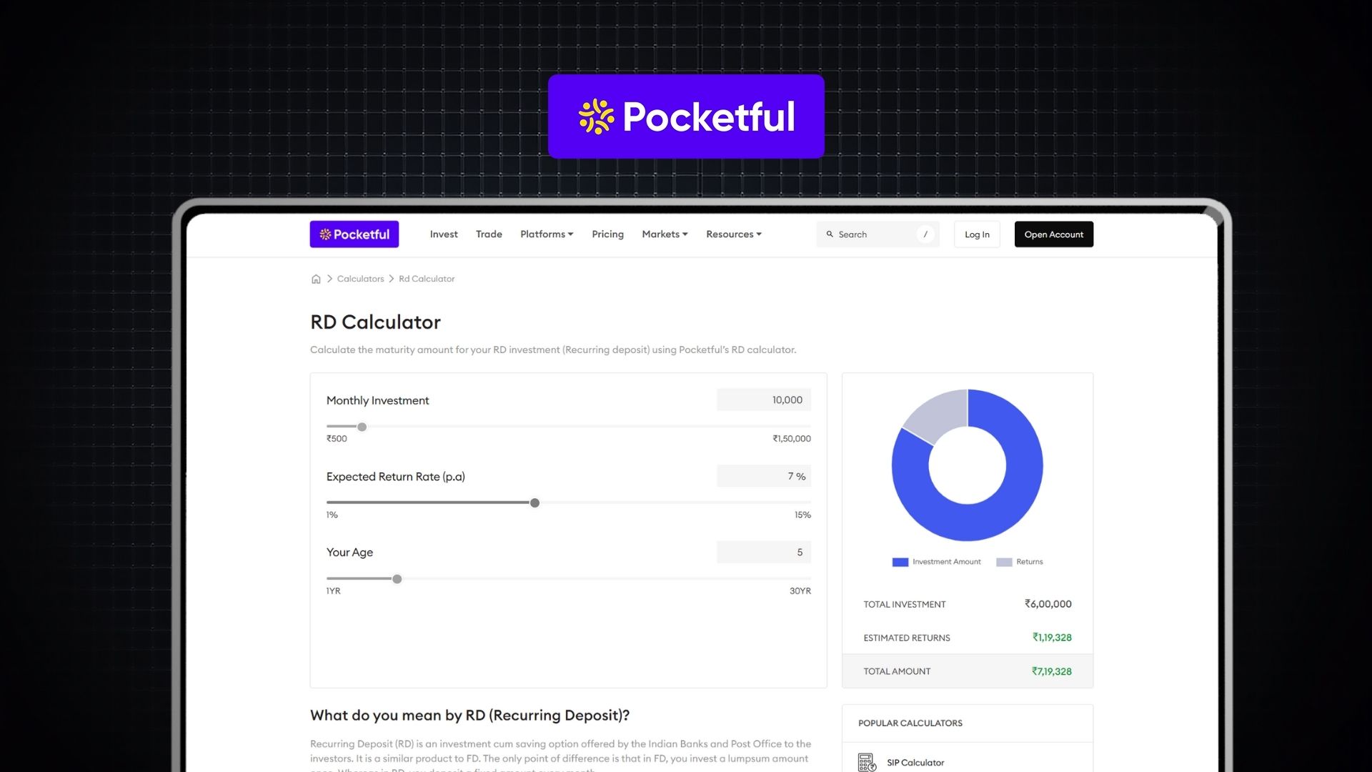Open the Platforms dropdown

[546, 234]
